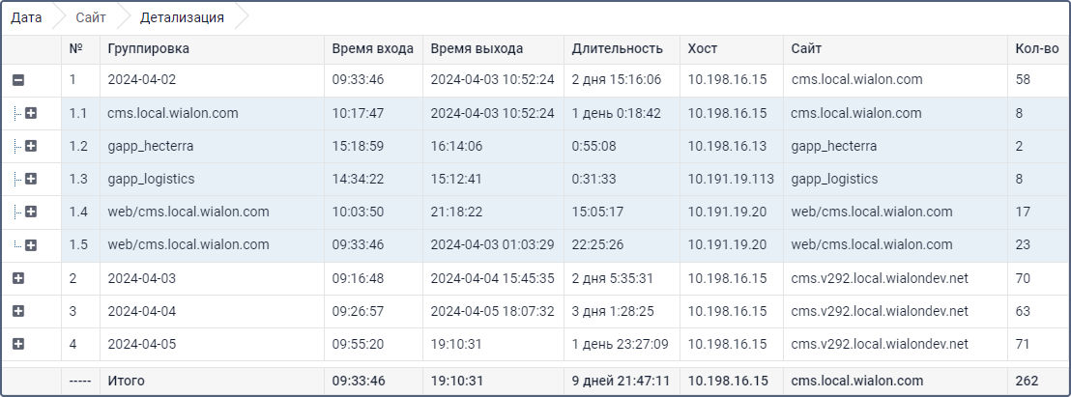The width and height of the screenshot is (1071, 397).
Task: Expand the 2024-04-05 row group
Action: (18, 344)
